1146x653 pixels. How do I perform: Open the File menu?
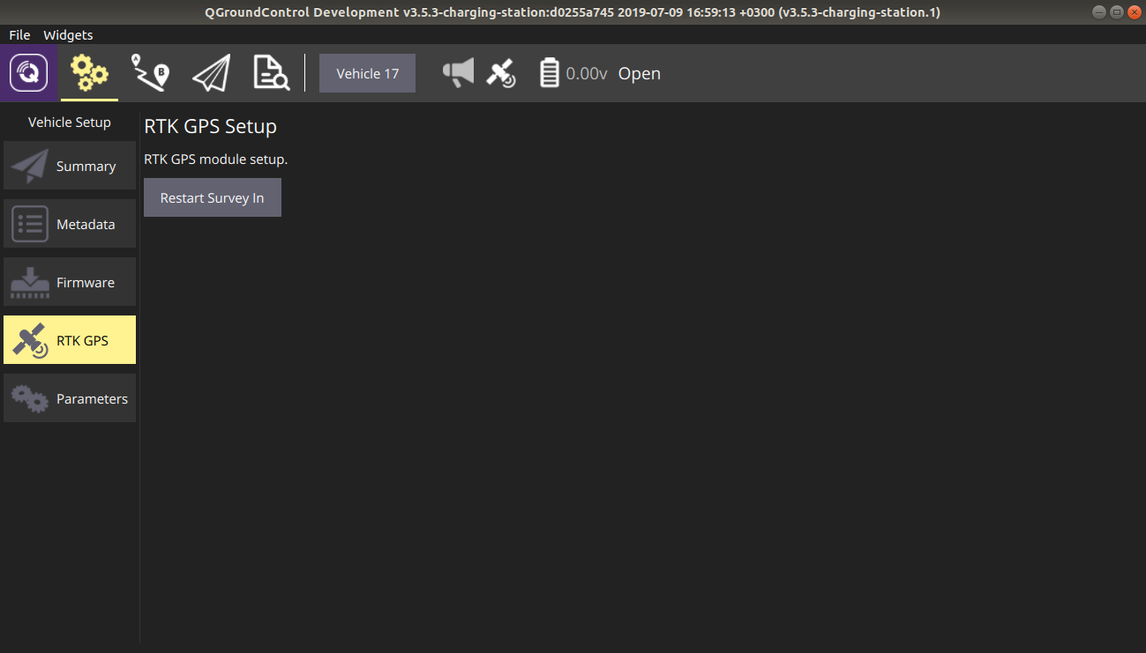click(19, 35)
